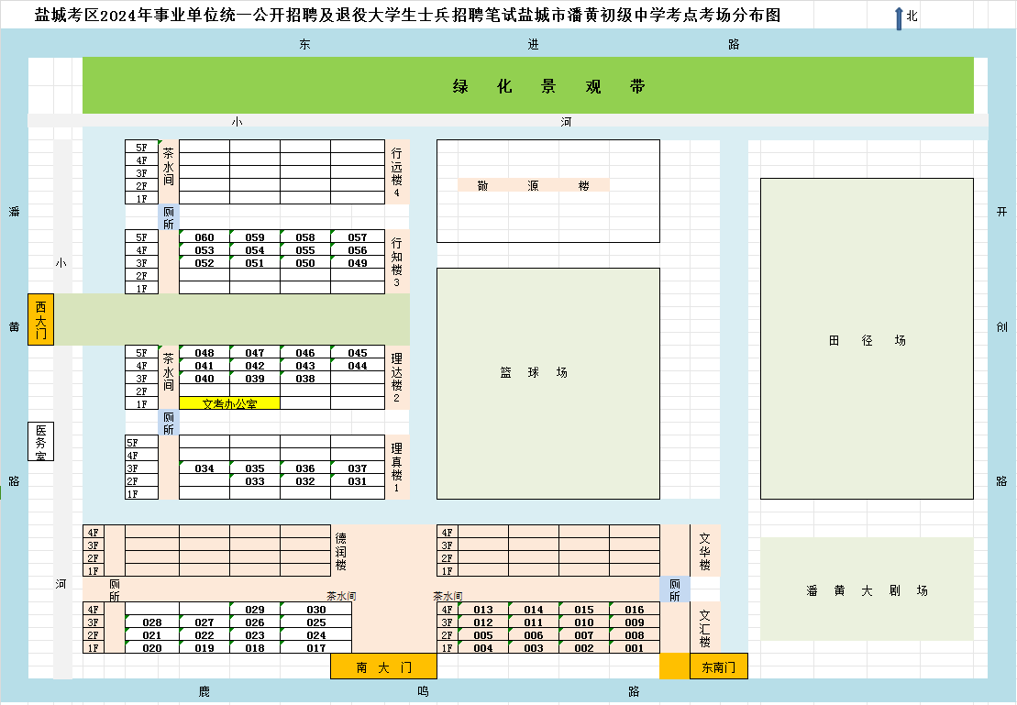Select the 行远楼 4 building label

pyautogui.click(x=397, y=172)
